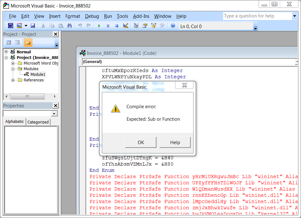Select the Normal project tree item
This screenshot has width=301, height=218.
click(24, 52)
